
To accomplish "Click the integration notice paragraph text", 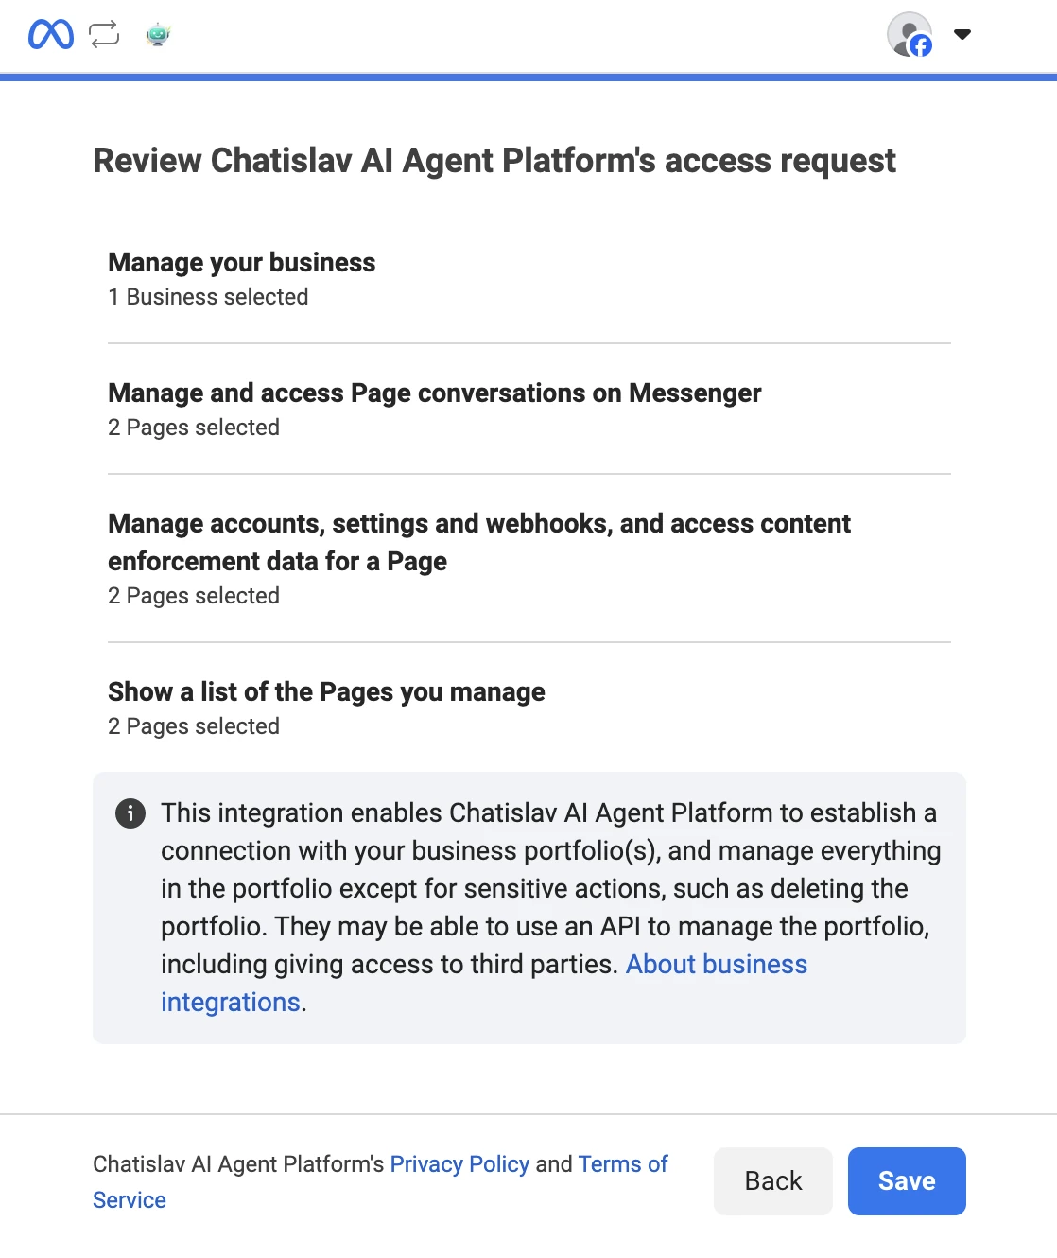I will [x=548, y=889].
